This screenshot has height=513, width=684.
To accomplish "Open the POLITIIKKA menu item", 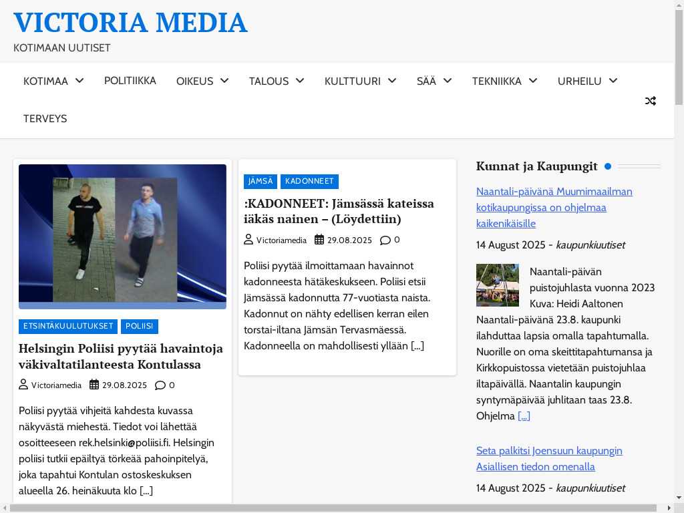I will 130,81.
